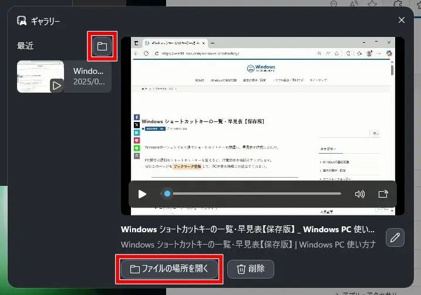Close the ギャラリー window
The height and width of the screenshot is (295, 421).
pos(402,20)
